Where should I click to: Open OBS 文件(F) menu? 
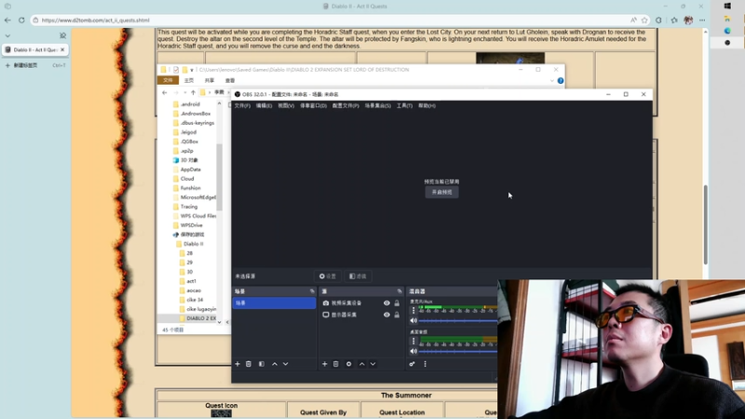[x=242, y=105]
